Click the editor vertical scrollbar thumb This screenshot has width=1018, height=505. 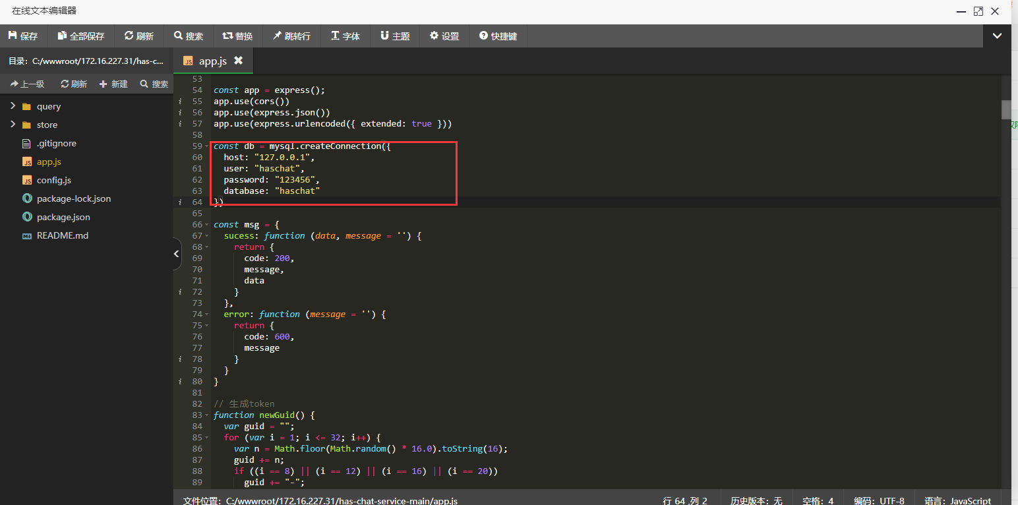(x=1005, y=109)
